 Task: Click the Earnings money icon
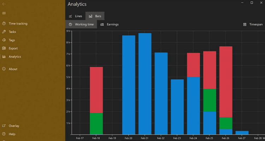(102, 24)
